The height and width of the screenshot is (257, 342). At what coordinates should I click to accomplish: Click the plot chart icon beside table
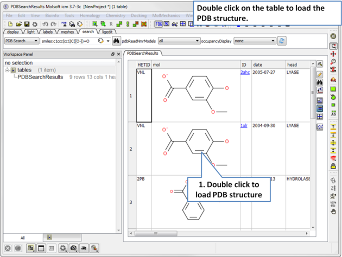point(320,127)
